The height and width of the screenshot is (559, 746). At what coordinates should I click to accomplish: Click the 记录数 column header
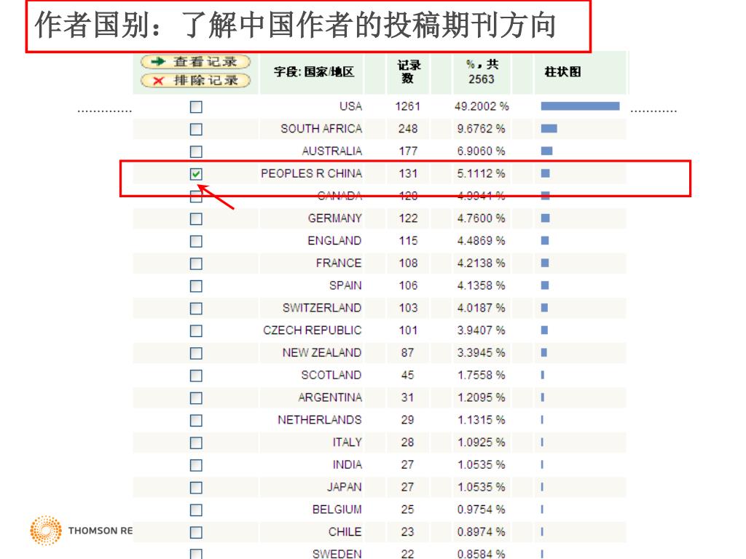coord(408,71)
